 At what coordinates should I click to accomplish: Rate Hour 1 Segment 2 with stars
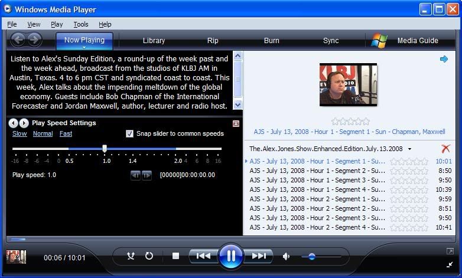click(409, 171)
